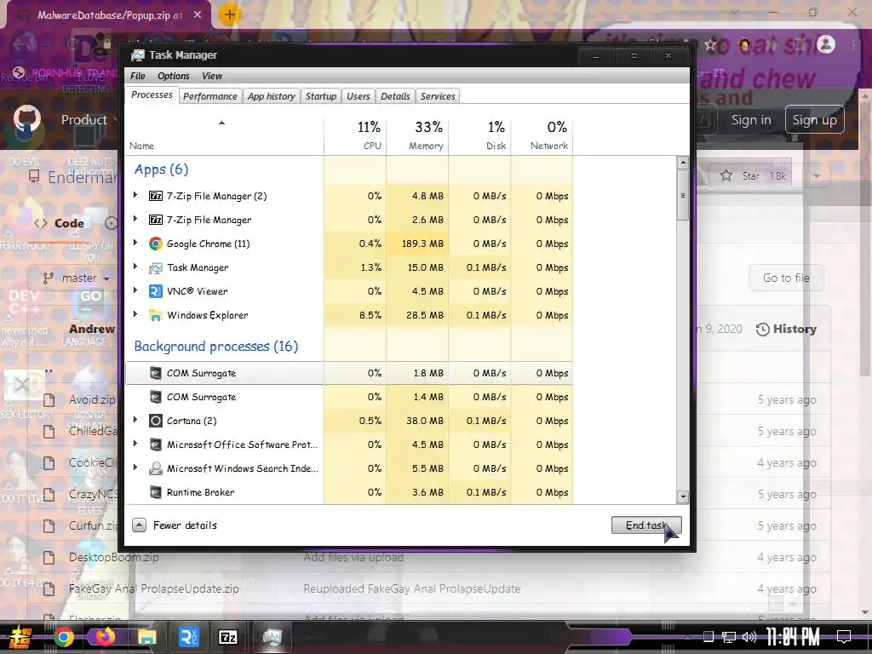Expand the Cortana (2) process group
Screen dimensions: 872x654
pos(135,420)
